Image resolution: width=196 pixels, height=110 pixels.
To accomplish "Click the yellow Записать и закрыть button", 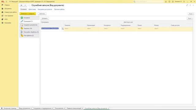I will [28, 14].
